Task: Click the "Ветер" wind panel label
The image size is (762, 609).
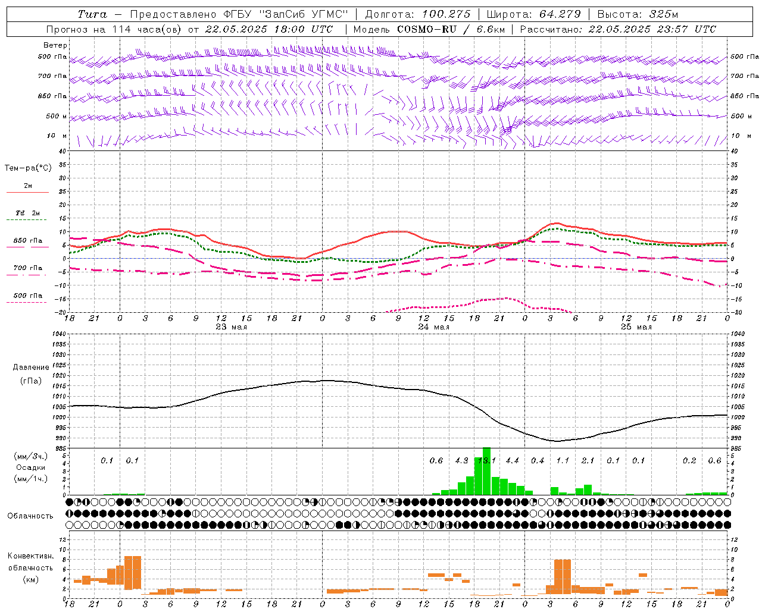Action: coord(55,45)
